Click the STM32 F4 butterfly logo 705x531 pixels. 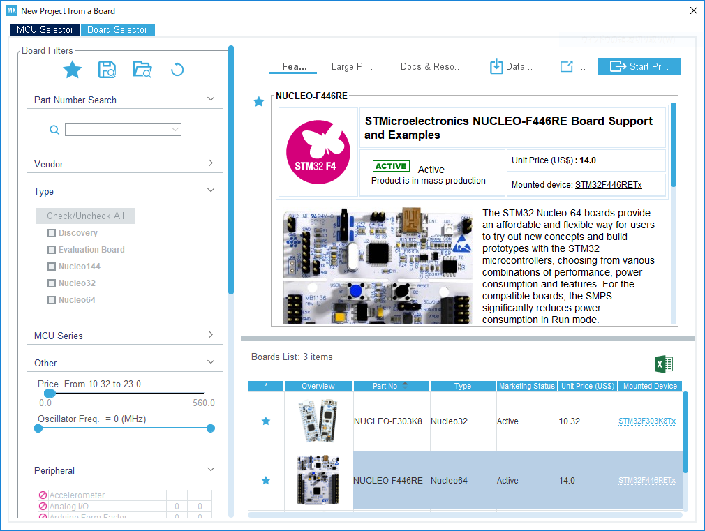click(x=318, y=152)
